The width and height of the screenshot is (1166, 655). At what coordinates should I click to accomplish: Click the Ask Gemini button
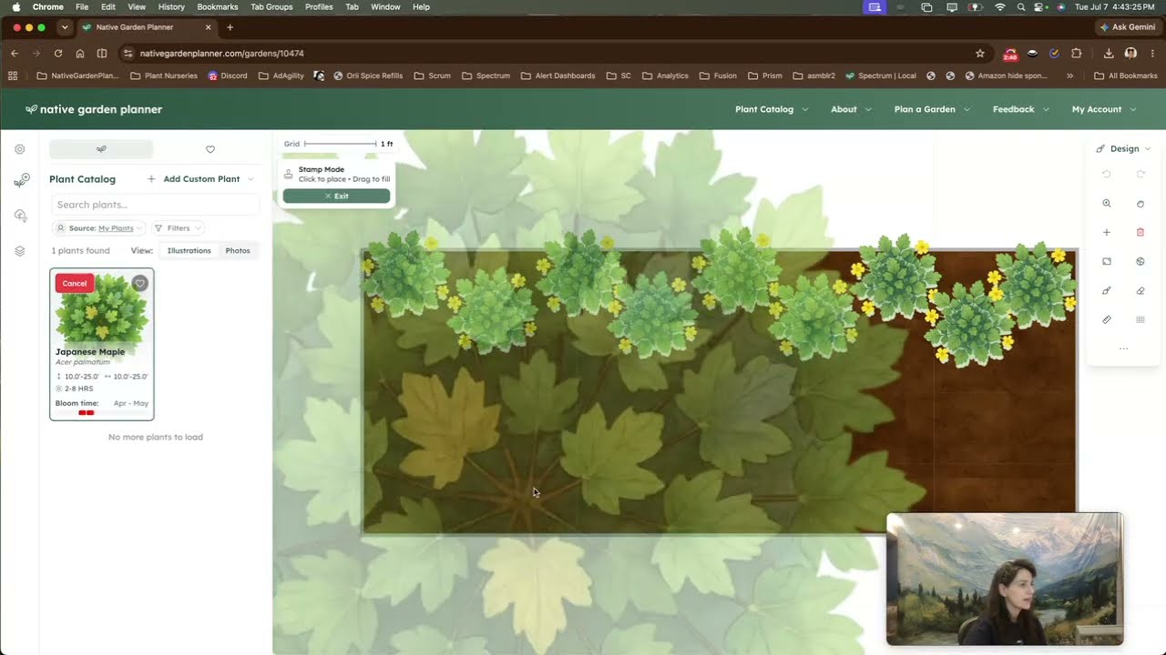1127,27
